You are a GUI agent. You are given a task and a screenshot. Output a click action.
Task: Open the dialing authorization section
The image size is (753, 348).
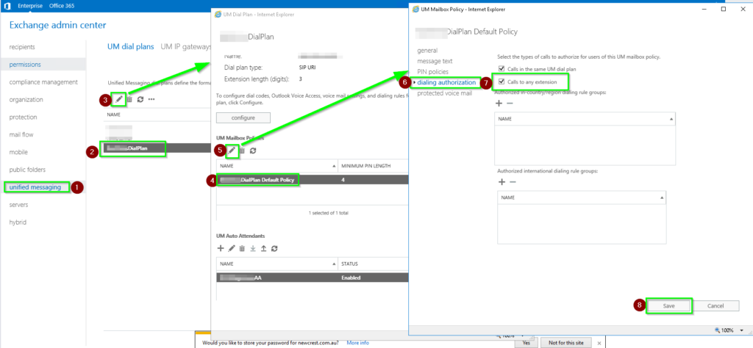[x=446, y=82]
